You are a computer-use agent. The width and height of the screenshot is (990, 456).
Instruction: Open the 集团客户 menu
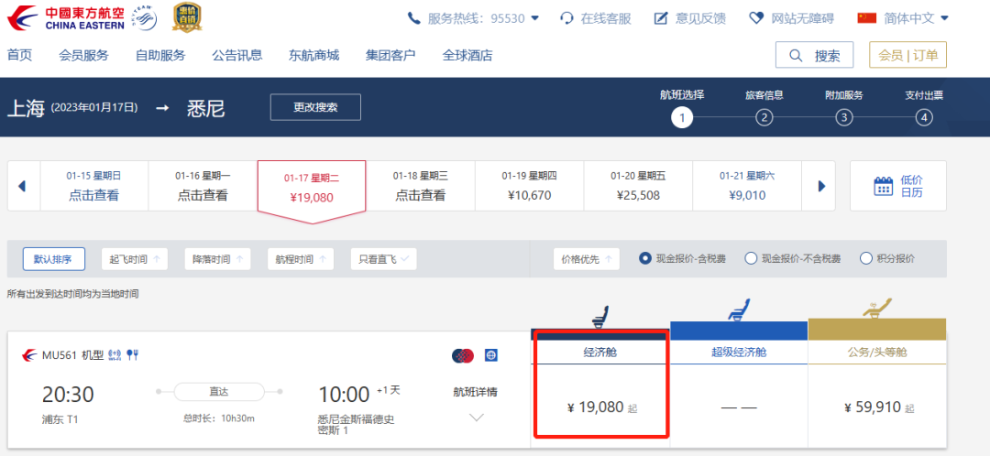[x=390, y=56]
